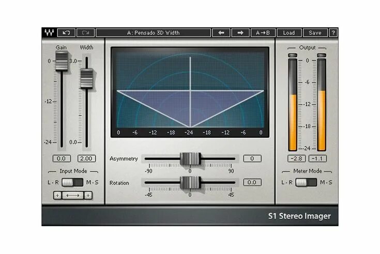380x254 pixels.
Task: Redo the last undone change
Action: pyautogui.click(x=85, y=33)
